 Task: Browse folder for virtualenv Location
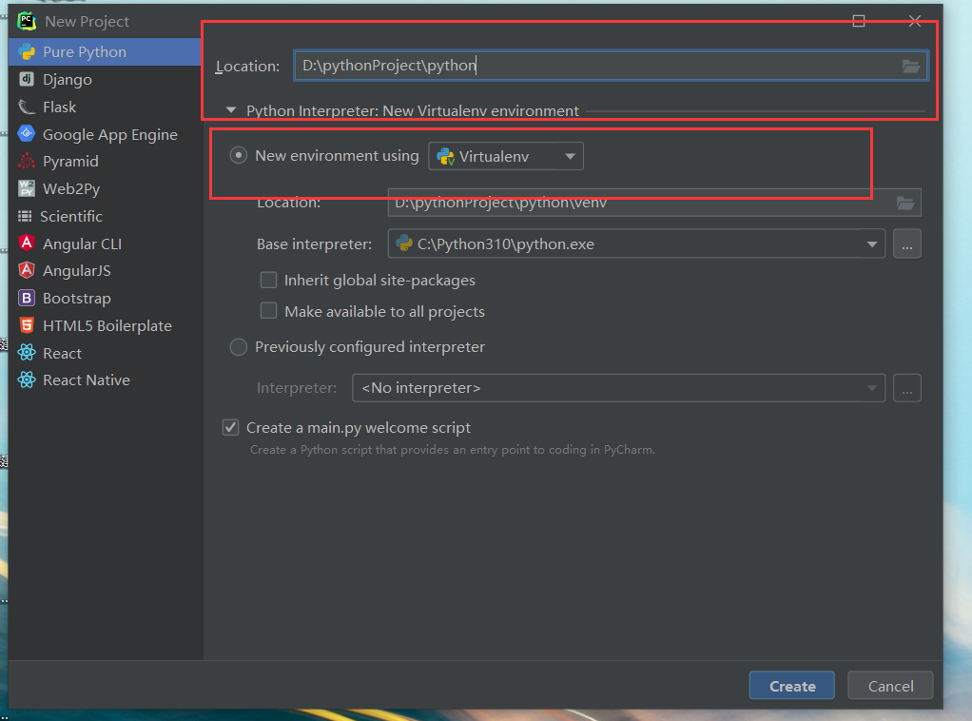pos(905,203)
